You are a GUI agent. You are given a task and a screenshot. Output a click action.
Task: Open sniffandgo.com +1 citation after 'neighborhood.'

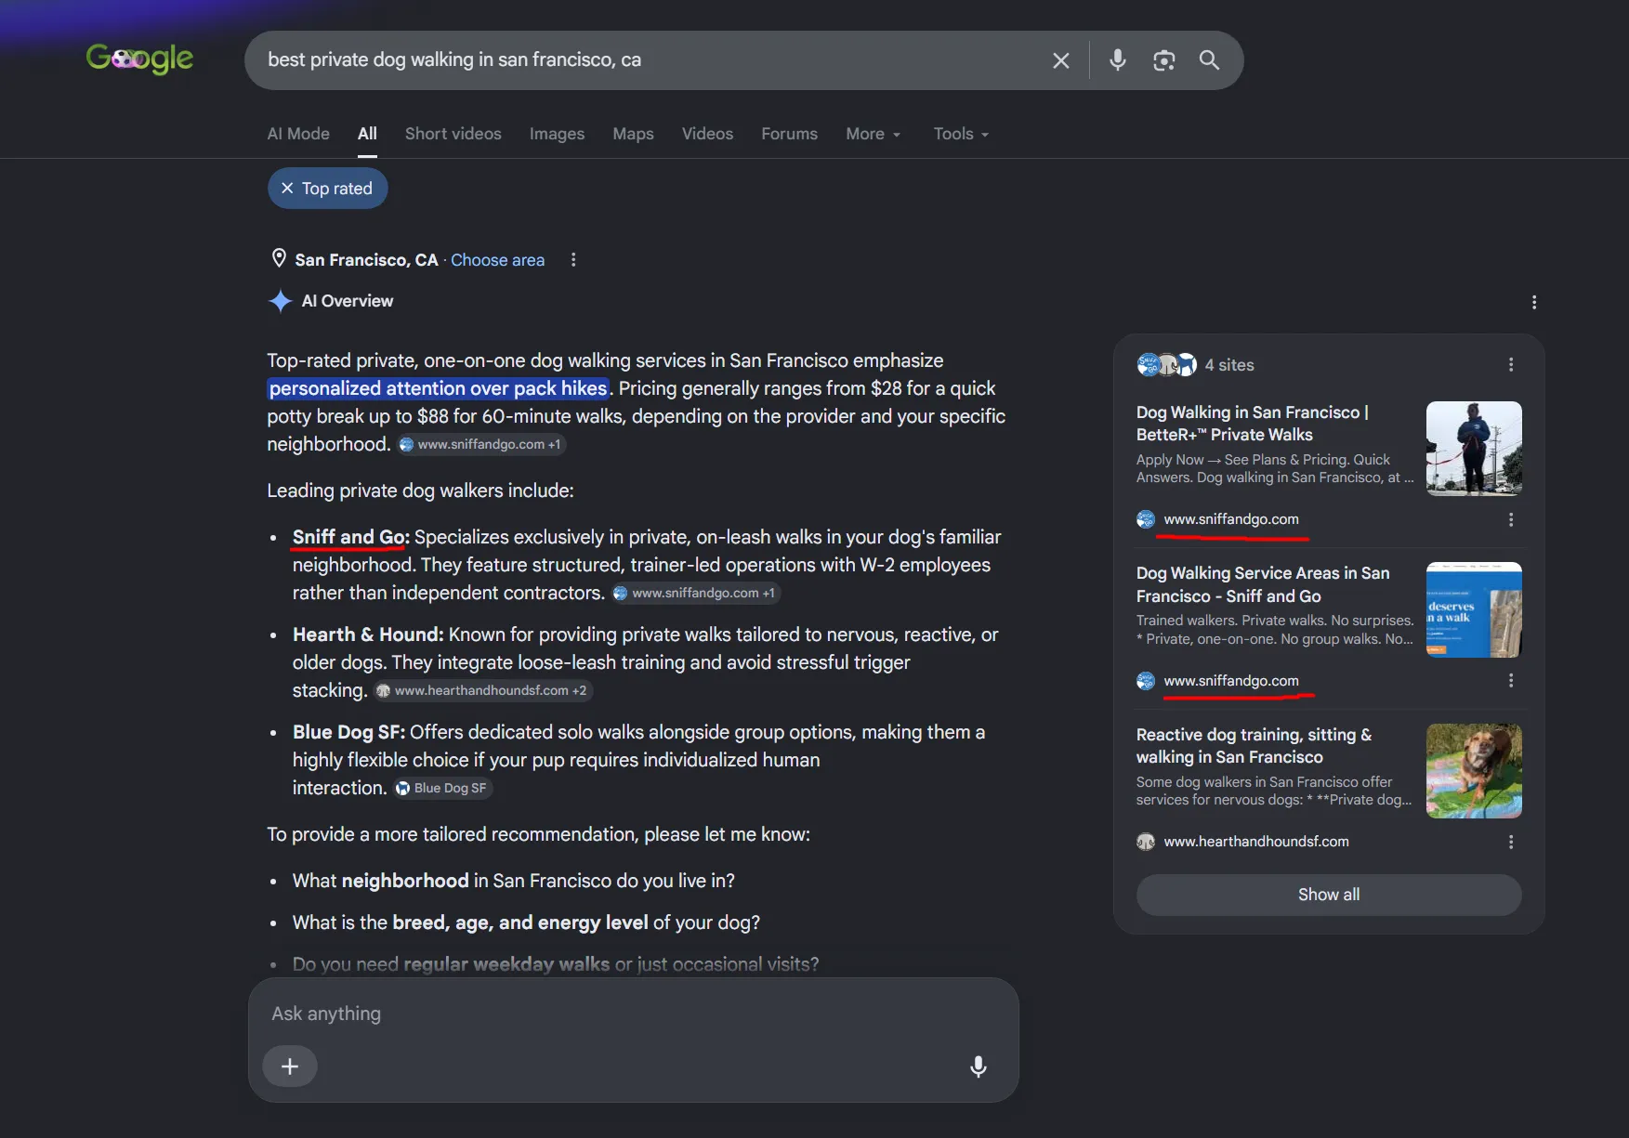pyautogui.click(x=481, y=445)
